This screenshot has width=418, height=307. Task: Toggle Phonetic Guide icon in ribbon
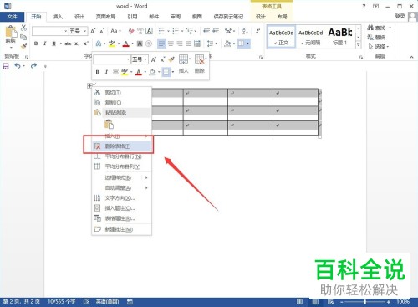coord(140,31)
